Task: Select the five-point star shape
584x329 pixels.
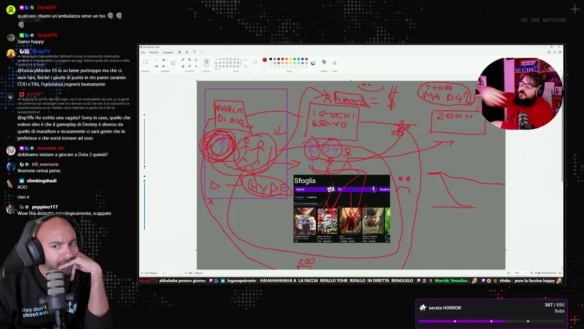Action: 224,66
